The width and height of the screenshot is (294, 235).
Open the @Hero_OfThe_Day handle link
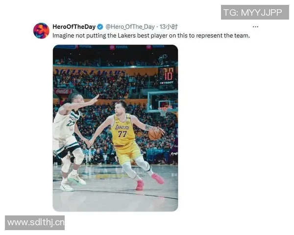pos(130,27)
